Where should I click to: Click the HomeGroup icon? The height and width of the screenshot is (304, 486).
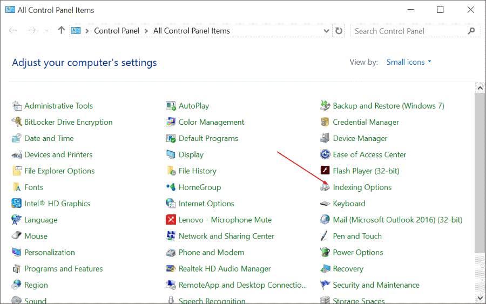[x=171, y=187]
